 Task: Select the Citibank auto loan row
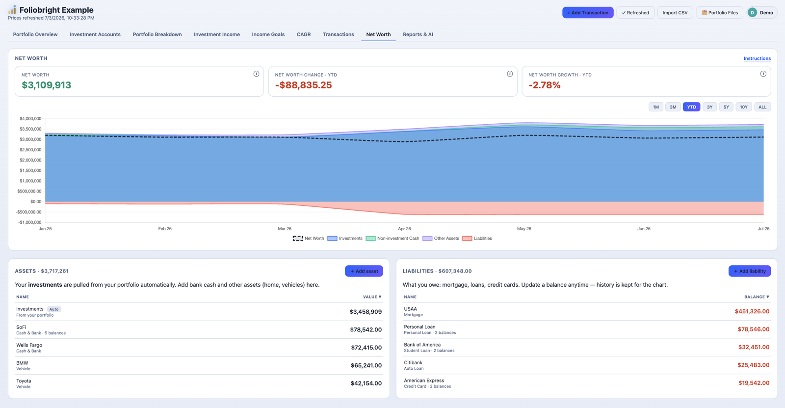(x=587, y=365)
